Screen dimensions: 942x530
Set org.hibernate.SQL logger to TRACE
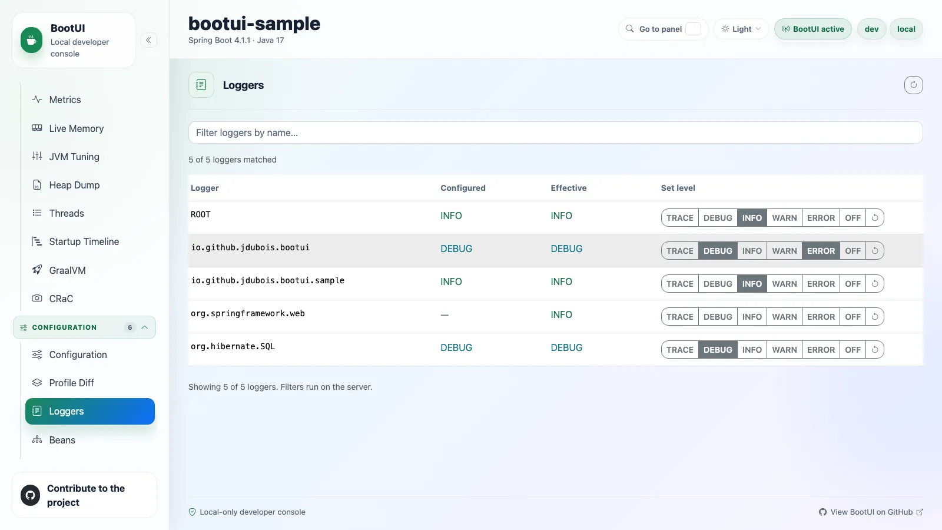point(680,350)
